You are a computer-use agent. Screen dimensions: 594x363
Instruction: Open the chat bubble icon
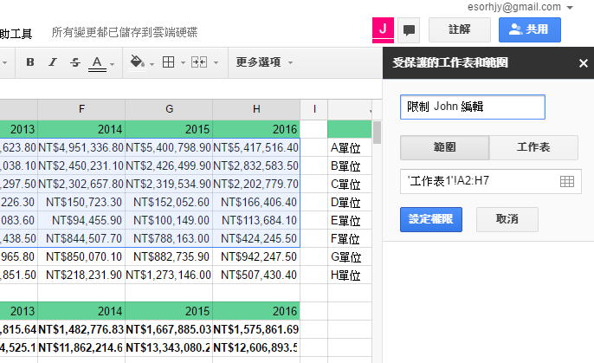(x=409, y=30)
